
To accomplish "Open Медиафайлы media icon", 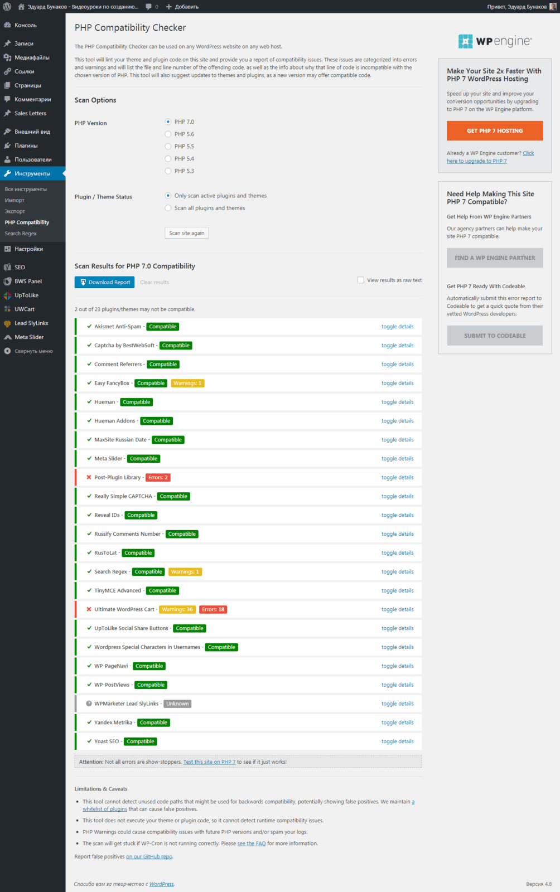I will coord(7,57).
